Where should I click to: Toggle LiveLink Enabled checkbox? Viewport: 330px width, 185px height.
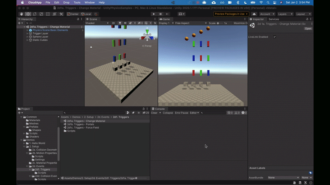pyautogui.click(x=274, y=37)
